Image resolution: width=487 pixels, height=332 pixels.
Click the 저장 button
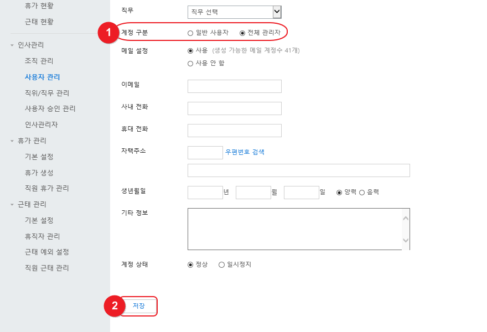139,306
